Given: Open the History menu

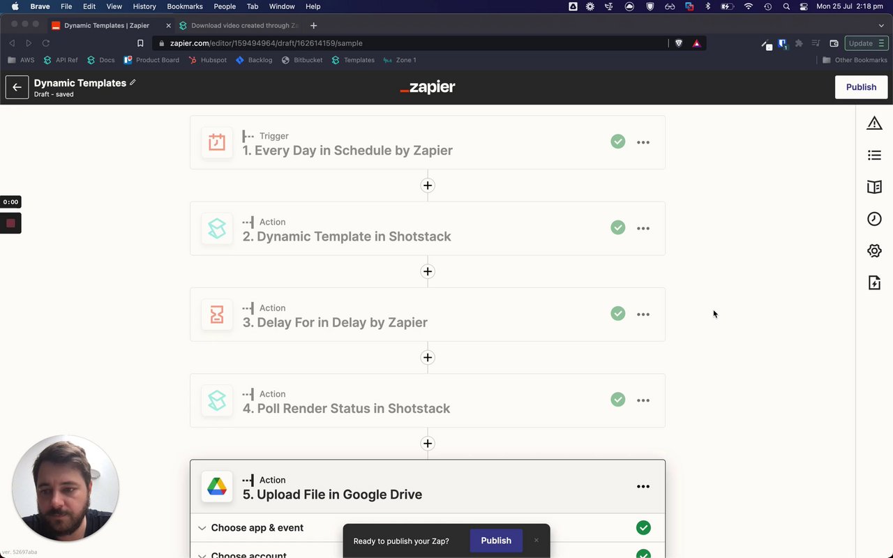Looking at the screenshot, I should pos(144,6).
